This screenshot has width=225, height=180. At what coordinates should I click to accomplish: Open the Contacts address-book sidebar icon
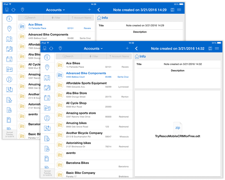47,108
